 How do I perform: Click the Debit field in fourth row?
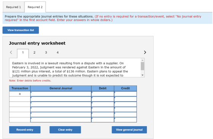click(103, 110)
